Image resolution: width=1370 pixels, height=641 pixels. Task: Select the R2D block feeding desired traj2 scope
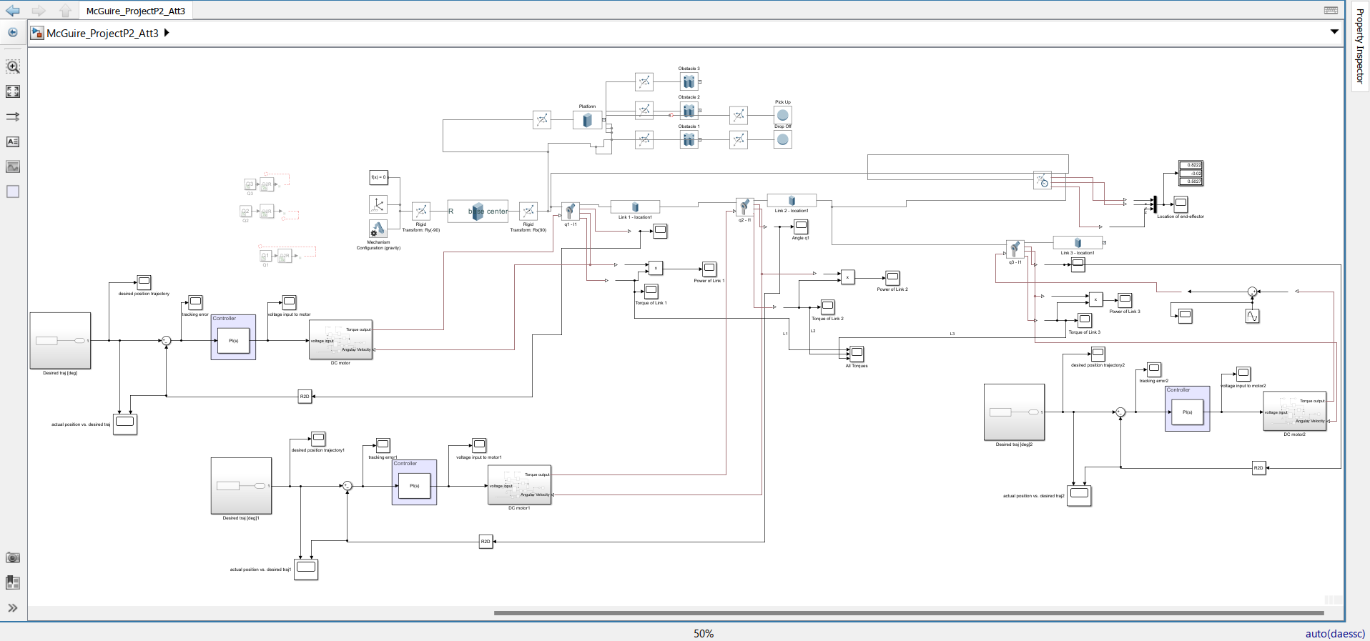tap(1259, 468)
